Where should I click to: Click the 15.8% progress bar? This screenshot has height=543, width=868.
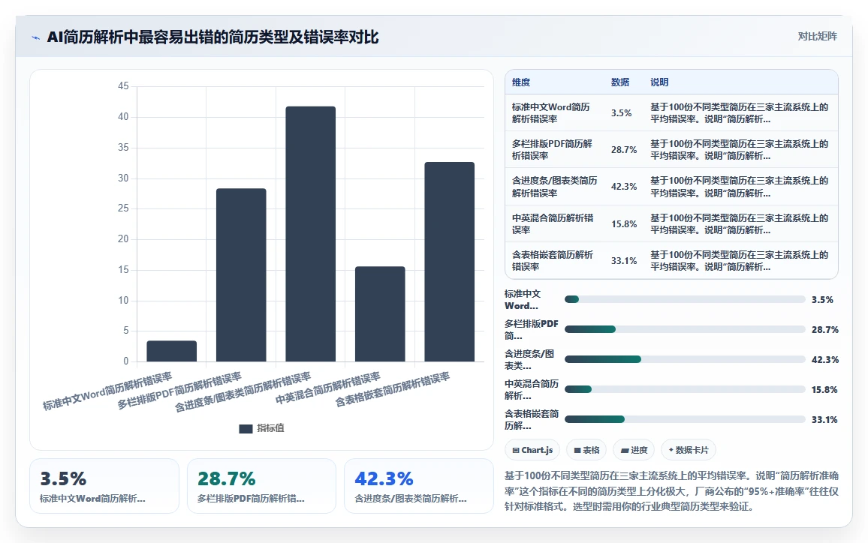point(685,389)
